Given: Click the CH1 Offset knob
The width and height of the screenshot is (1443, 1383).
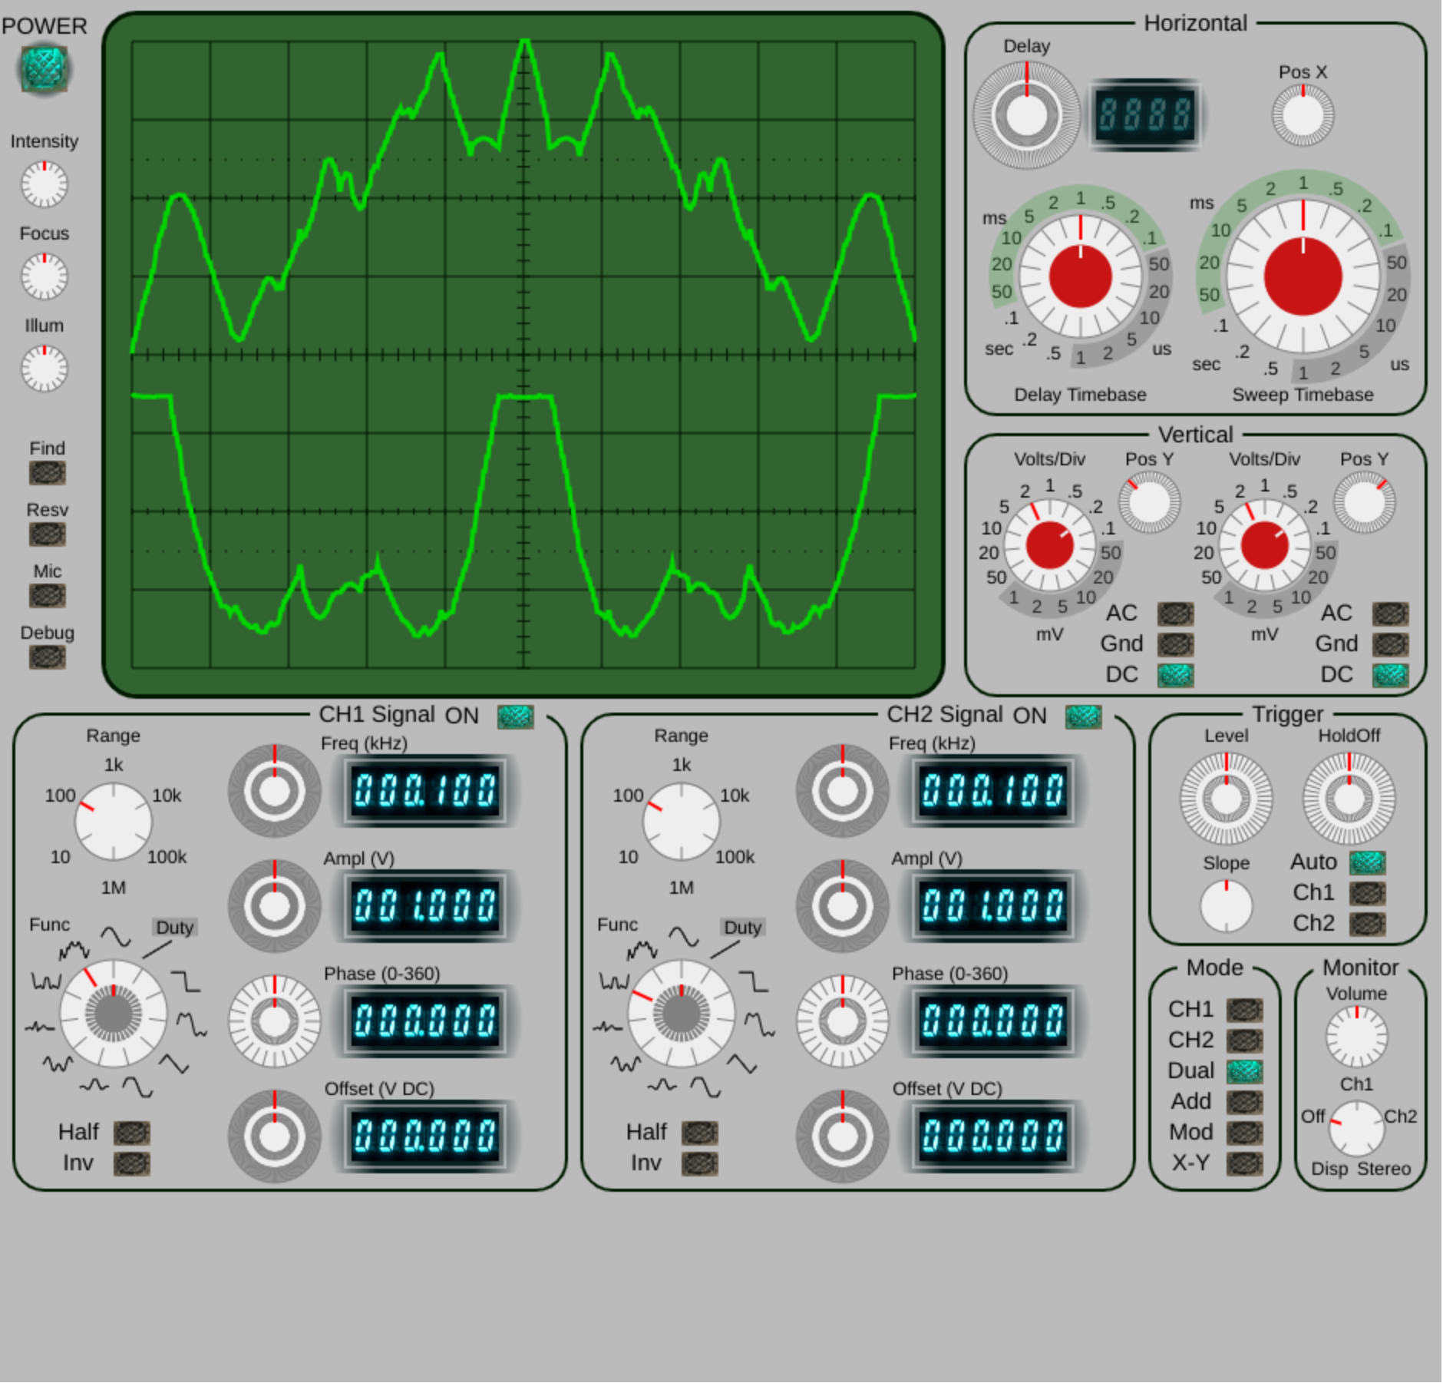Looking at the screenshot, I should pyautogui.click(x=275, y=1137).
